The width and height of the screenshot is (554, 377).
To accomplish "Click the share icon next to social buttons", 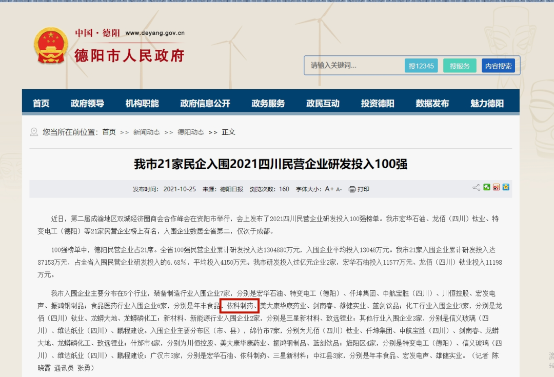I will coord(476,187).
